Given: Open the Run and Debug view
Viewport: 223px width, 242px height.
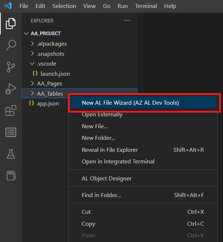Looking at the screenshot, I should (10, 89).
